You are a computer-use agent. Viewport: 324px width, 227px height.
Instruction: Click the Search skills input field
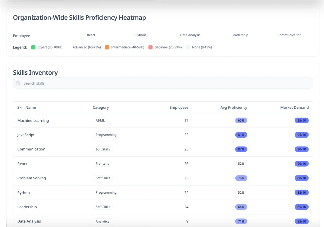pyautogui.click(x=163, y=83)
